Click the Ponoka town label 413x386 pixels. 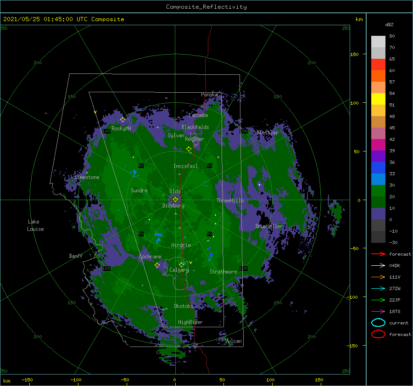tap(209, 95)
